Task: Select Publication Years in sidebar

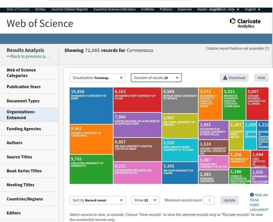Action: pos(24,87)
